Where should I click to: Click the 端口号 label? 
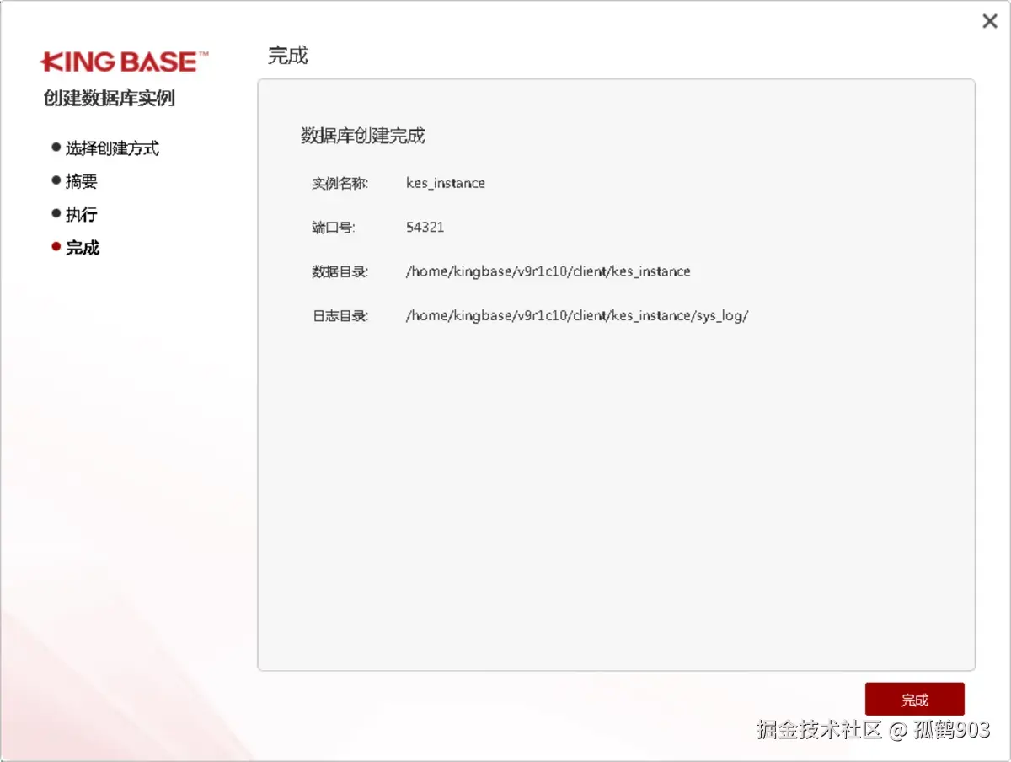pos(334,228)
